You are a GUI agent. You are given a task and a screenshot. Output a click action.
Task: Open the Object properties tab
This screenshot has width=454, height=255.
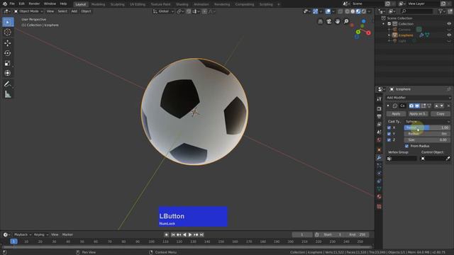[x=379, y=149]
